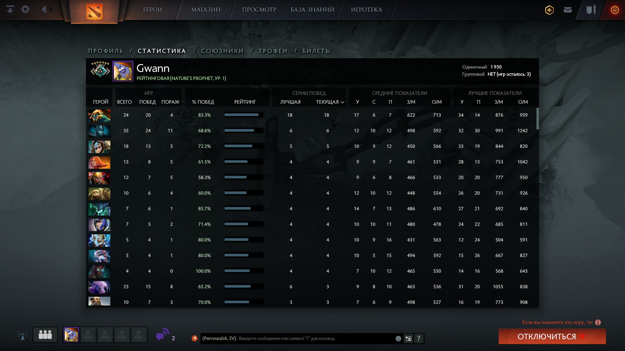Switch to the СОЮЗНИКИ tab

(x=222, y=51)
